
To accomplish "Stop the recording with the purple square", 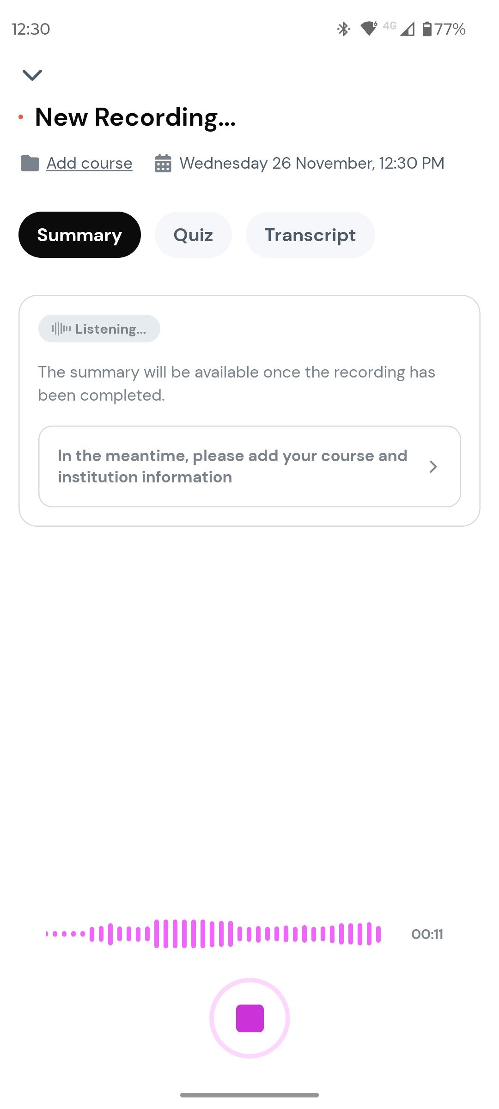I will (249, 1018).
